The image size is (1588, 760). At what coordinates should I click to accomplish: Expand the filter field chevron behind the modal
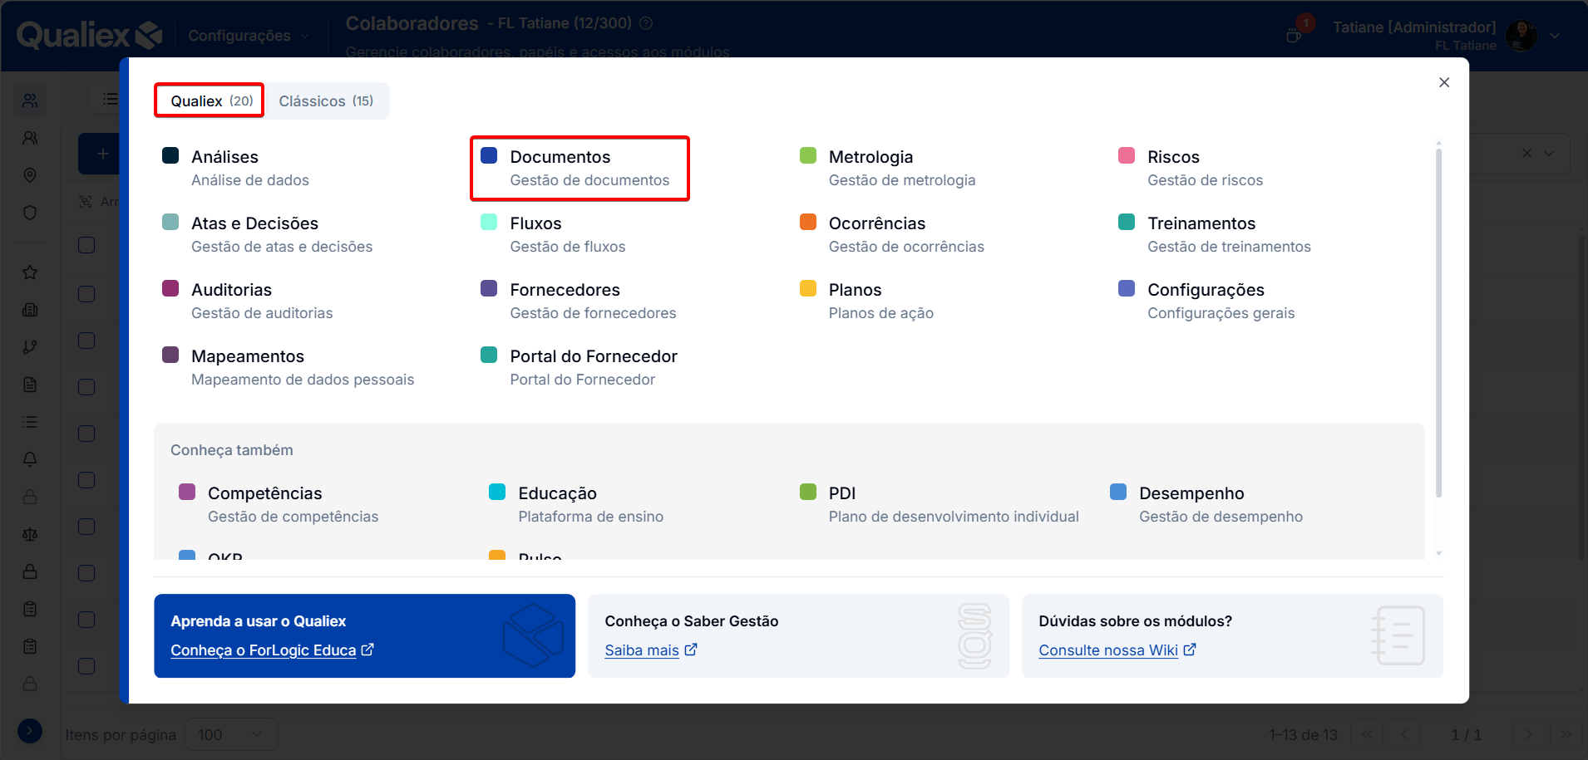[1549, 154]
